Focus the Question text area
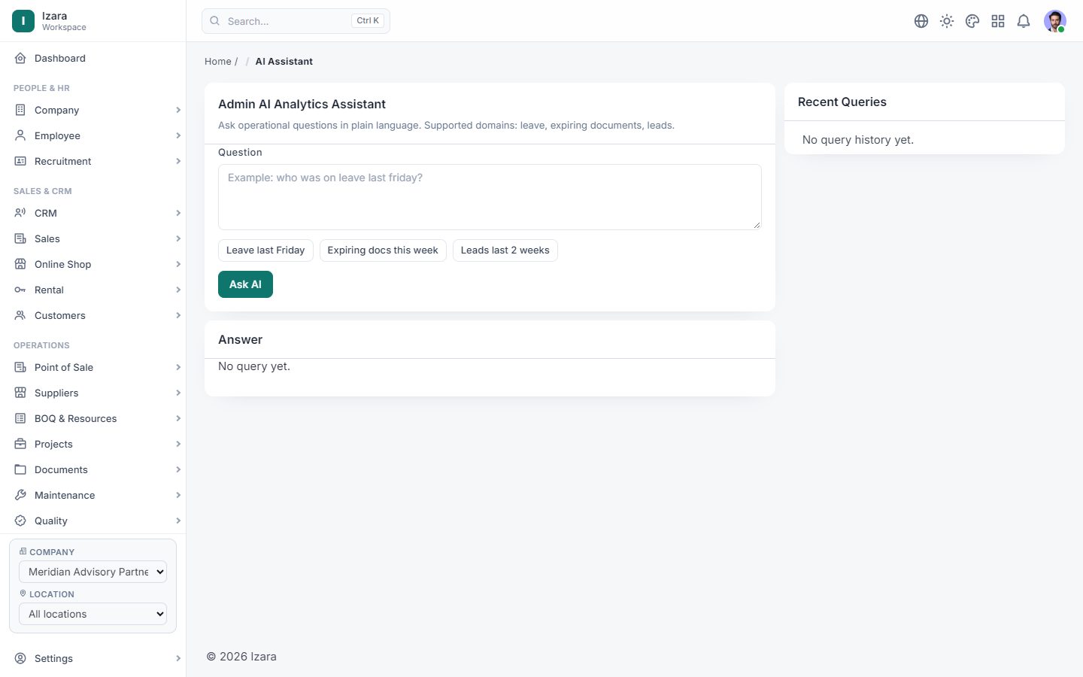This screenshot has height=677, width=1083. point(490,197)
